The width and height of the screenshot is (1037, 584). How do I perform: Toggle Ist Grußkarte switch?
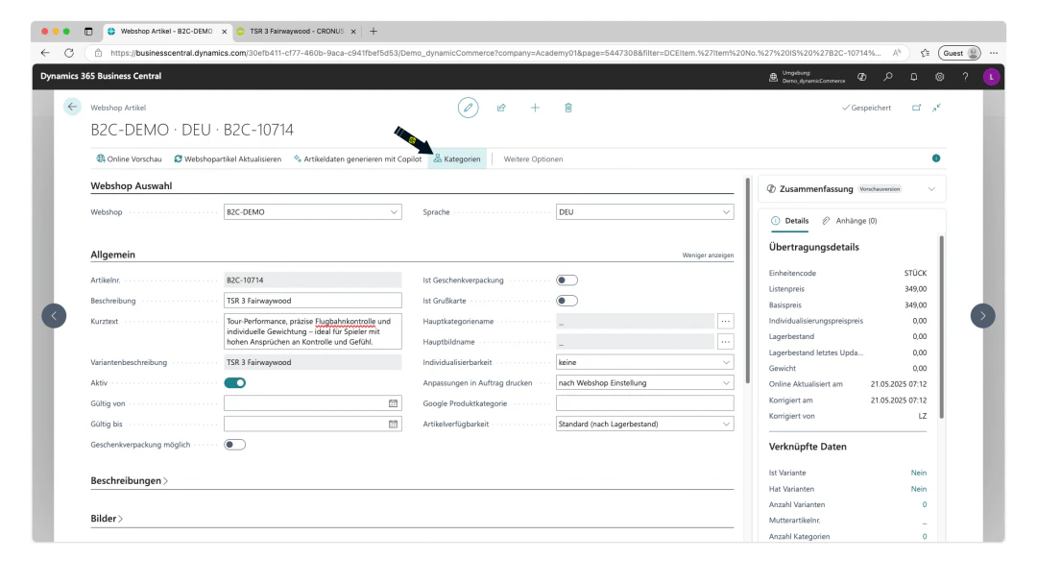[567, 301]
